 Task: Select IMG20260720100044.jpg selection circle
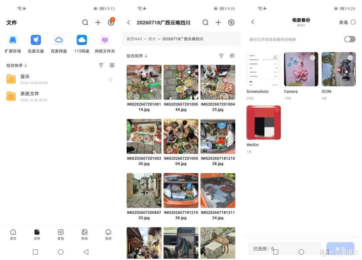click(193, 70)
